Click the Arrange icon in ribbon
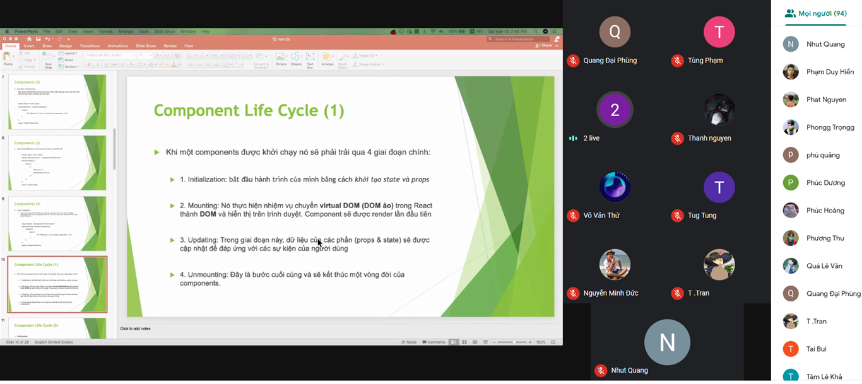The width and height of the screenshot is (862, 384). click(327, 59)
